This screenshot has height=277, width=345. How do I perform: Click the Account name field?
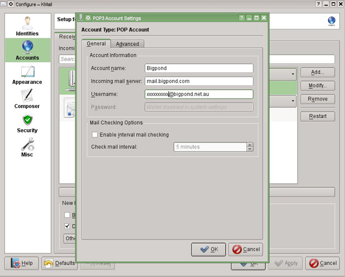click(x=199, y=68)
